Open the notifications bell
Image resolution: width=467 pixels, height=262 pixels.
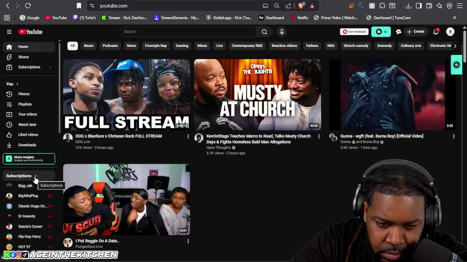click(x=436, y=32)
